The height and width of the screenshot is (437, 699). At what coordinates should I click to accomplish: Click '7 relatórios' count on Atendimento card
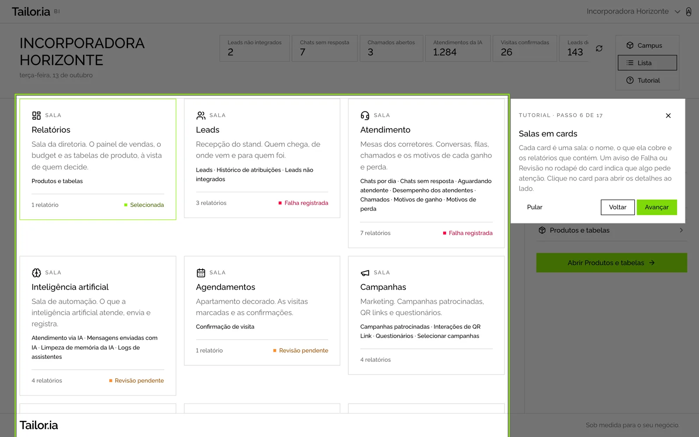coord(375,233)
